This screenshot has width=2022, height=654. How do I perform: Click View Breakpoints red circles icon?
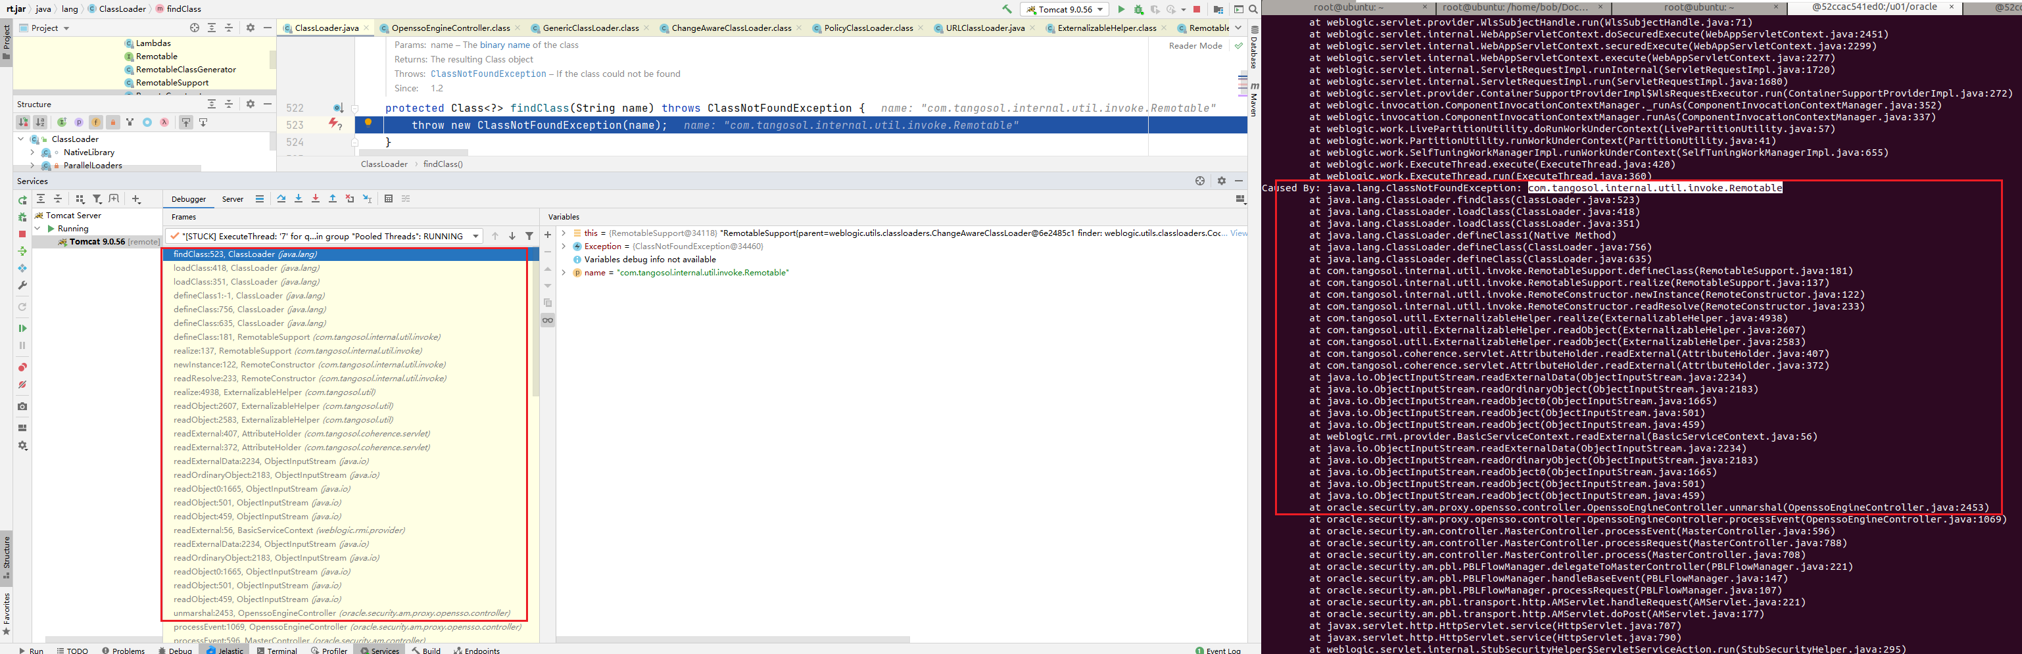[x=22, y=368]
